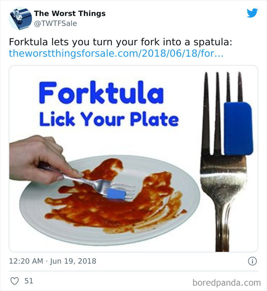Select the large fork with blue attachment

point(226,161)
